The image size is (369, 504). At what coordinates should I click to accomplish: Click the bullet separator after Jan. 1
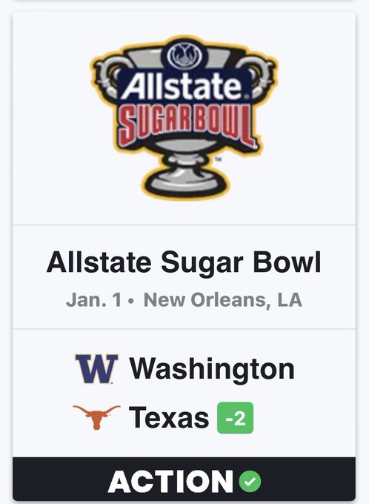[130, 302]
